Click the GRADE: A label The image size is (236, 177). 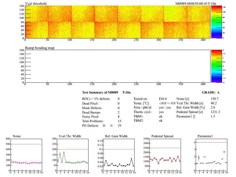[211, 92]
